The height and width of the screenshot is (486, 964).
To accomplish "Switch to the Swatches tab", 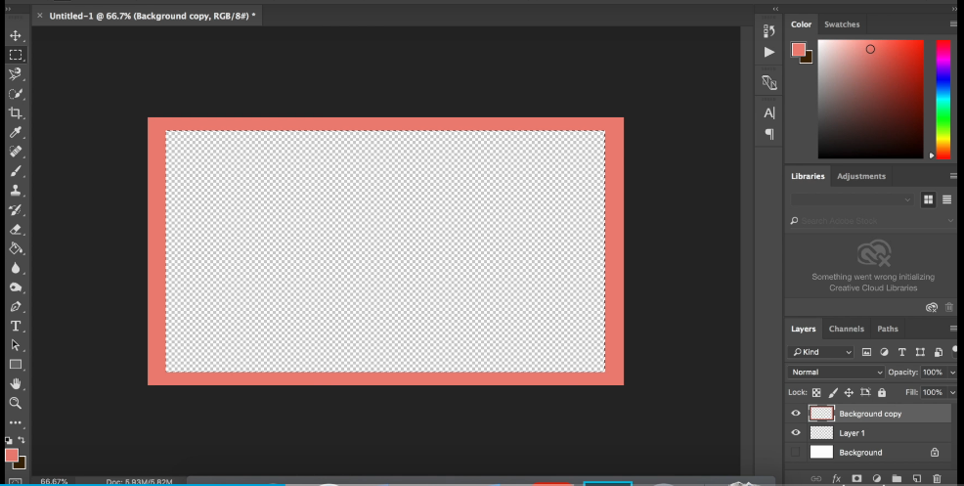I will pos(842,24).
